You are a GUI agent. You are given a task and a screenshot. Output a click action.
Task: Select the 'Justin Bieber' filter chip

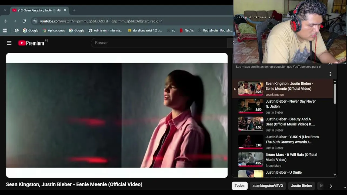tap(302, 186)
